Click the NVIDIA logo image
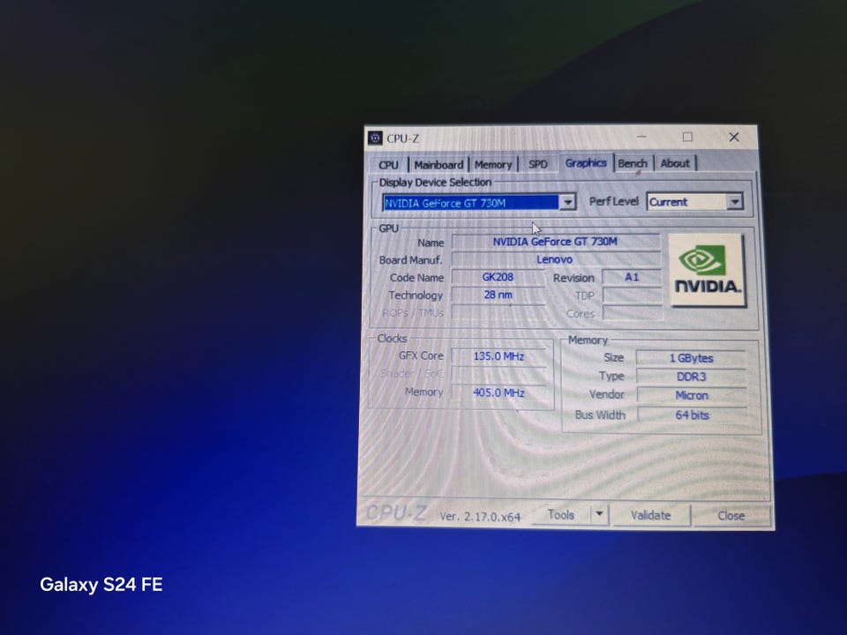Screen dimensions: 847x635 click(707, 271)
